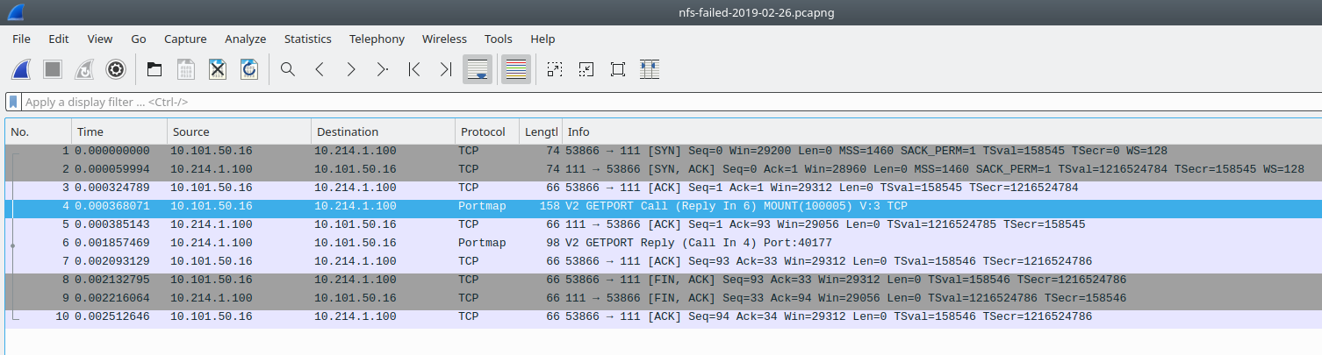Open the Edit menu

pos(59,39)
